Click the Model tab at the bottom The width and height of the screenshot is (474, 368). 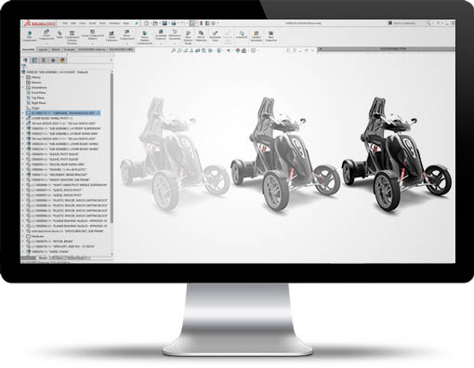pos(43,257)
